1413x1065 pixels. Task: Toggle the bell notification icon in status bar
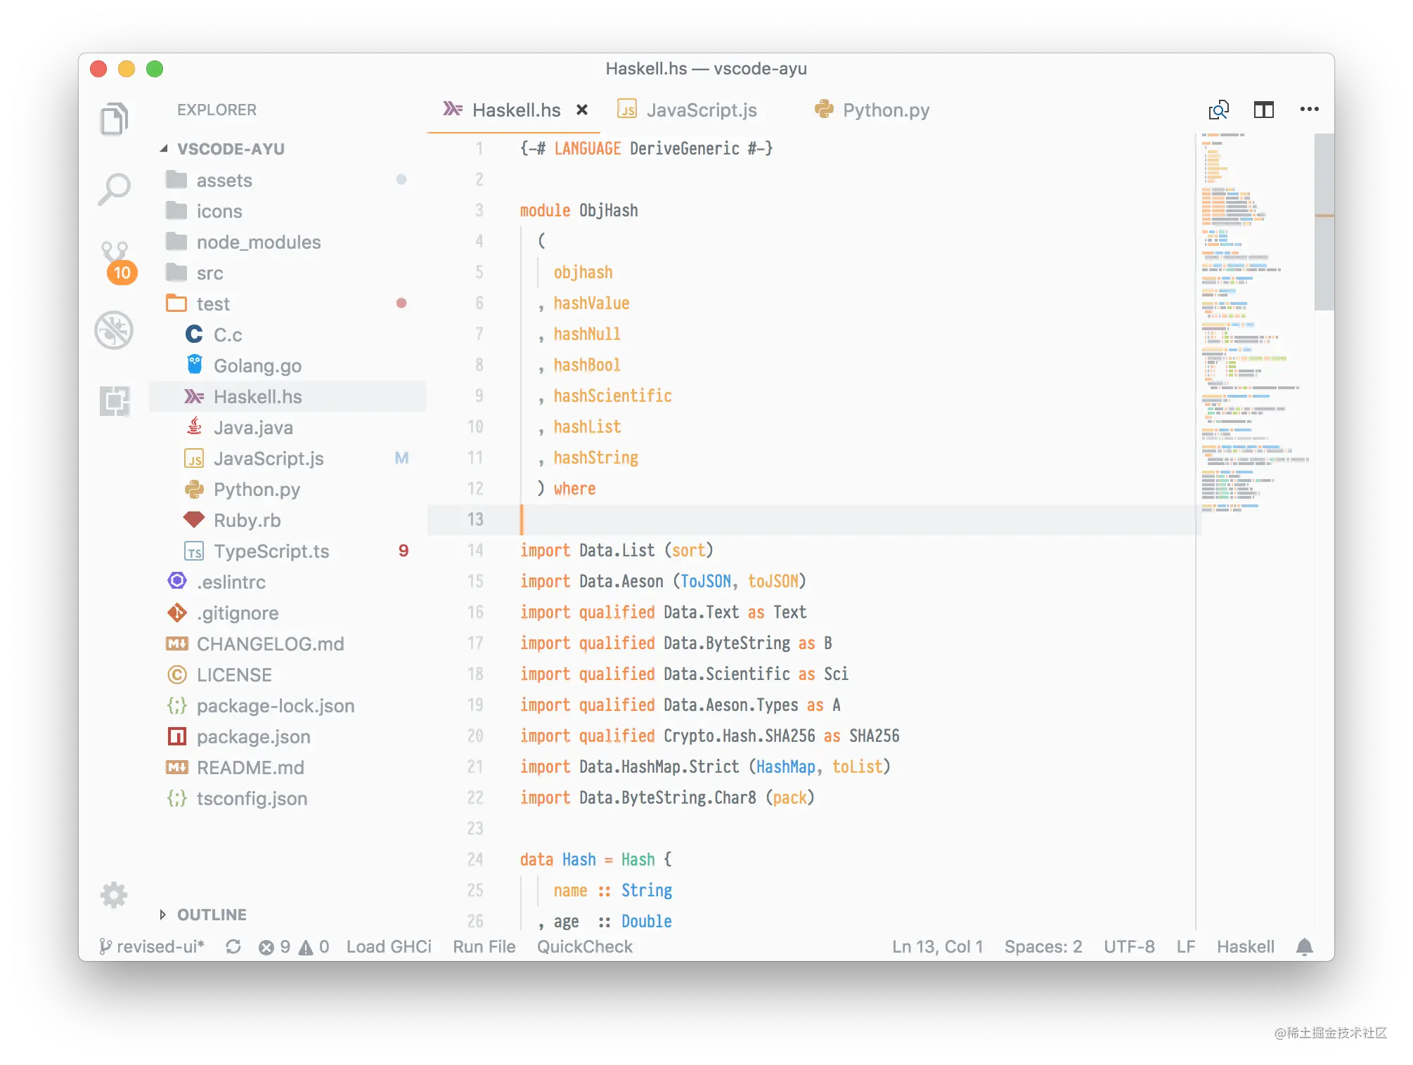pyautogui.click(x=1303, y=948)
